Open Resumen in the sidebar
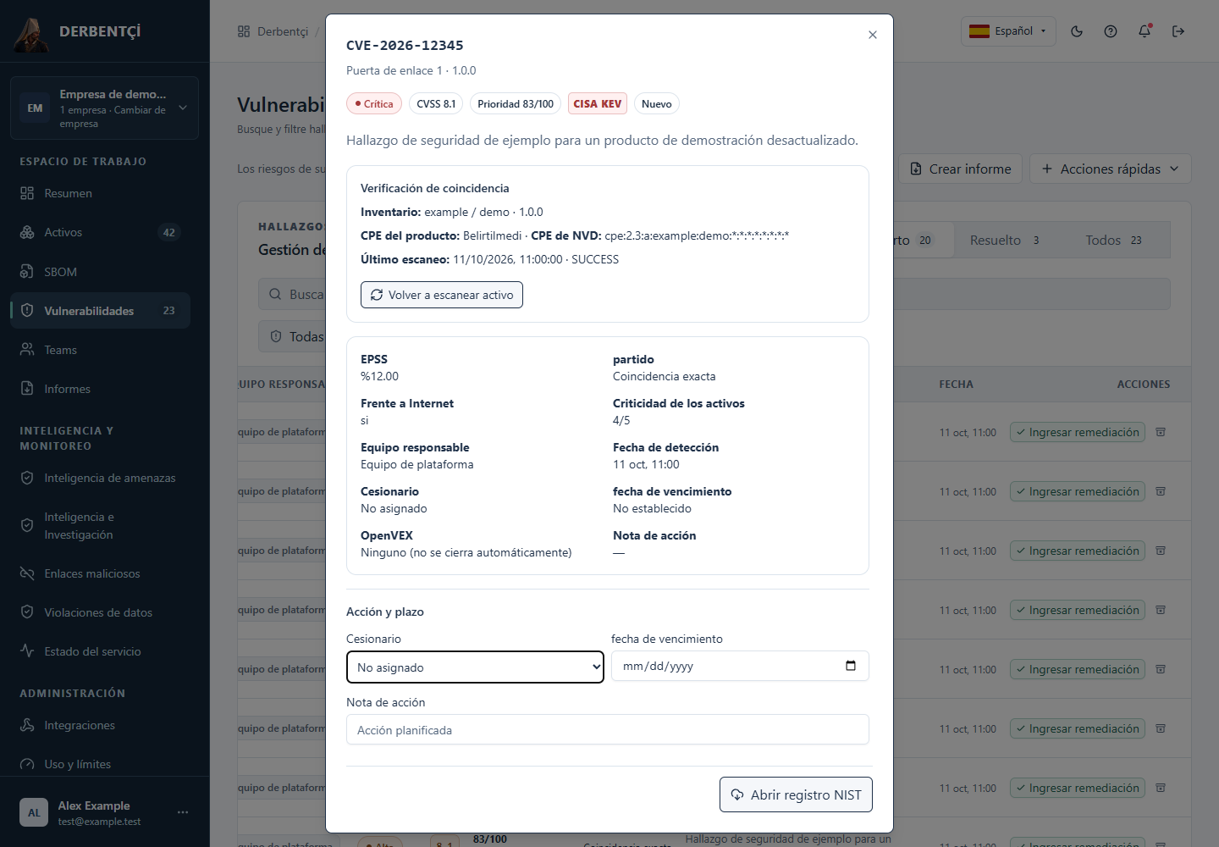1219x847 pixels. (100, 193)
